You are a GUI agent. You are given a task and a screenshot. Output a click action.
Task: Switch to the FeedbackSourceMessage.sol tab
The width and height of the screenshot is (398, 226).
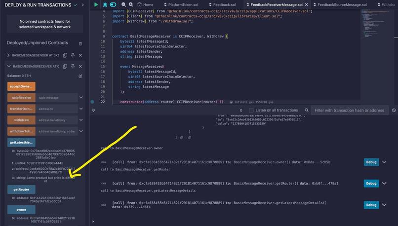340,4
